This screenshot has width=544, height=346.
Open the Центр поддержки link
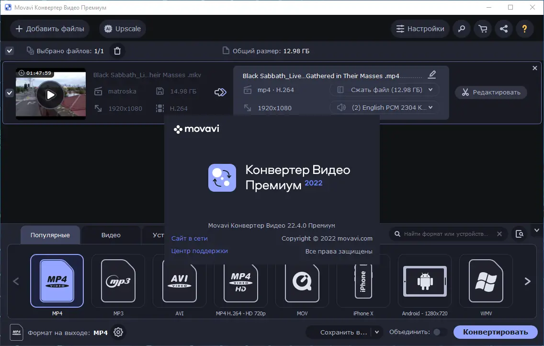pos(200,251)
